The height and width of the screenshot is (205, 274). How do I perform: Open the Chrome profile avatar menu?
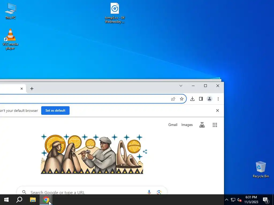click(x=210, y=99)
